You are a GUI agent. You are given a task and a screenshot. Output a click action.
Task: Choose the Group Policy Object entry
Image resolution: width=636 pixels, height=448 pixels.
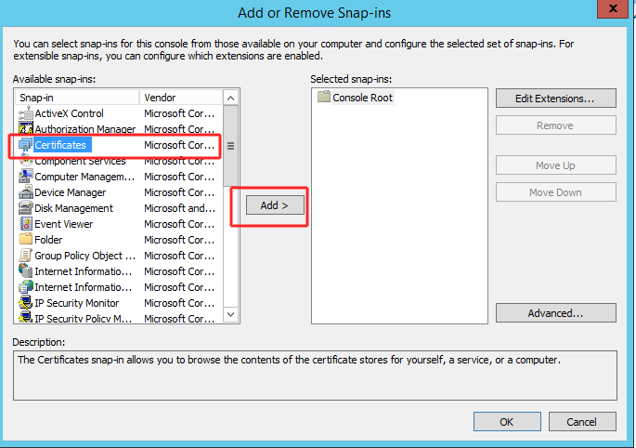(78, 256)
